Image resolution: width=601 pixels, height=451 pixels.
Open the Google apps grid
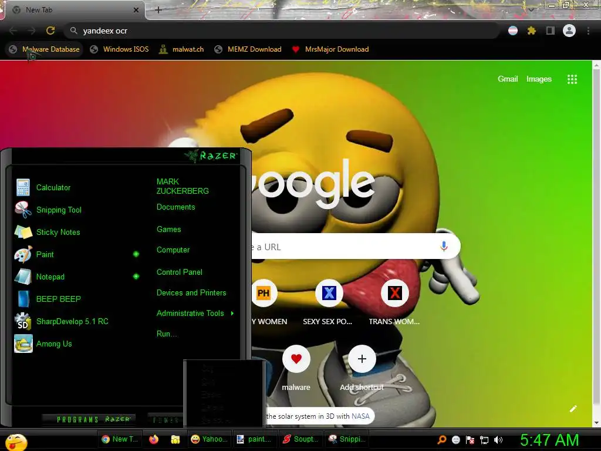[x=572, y=79]
